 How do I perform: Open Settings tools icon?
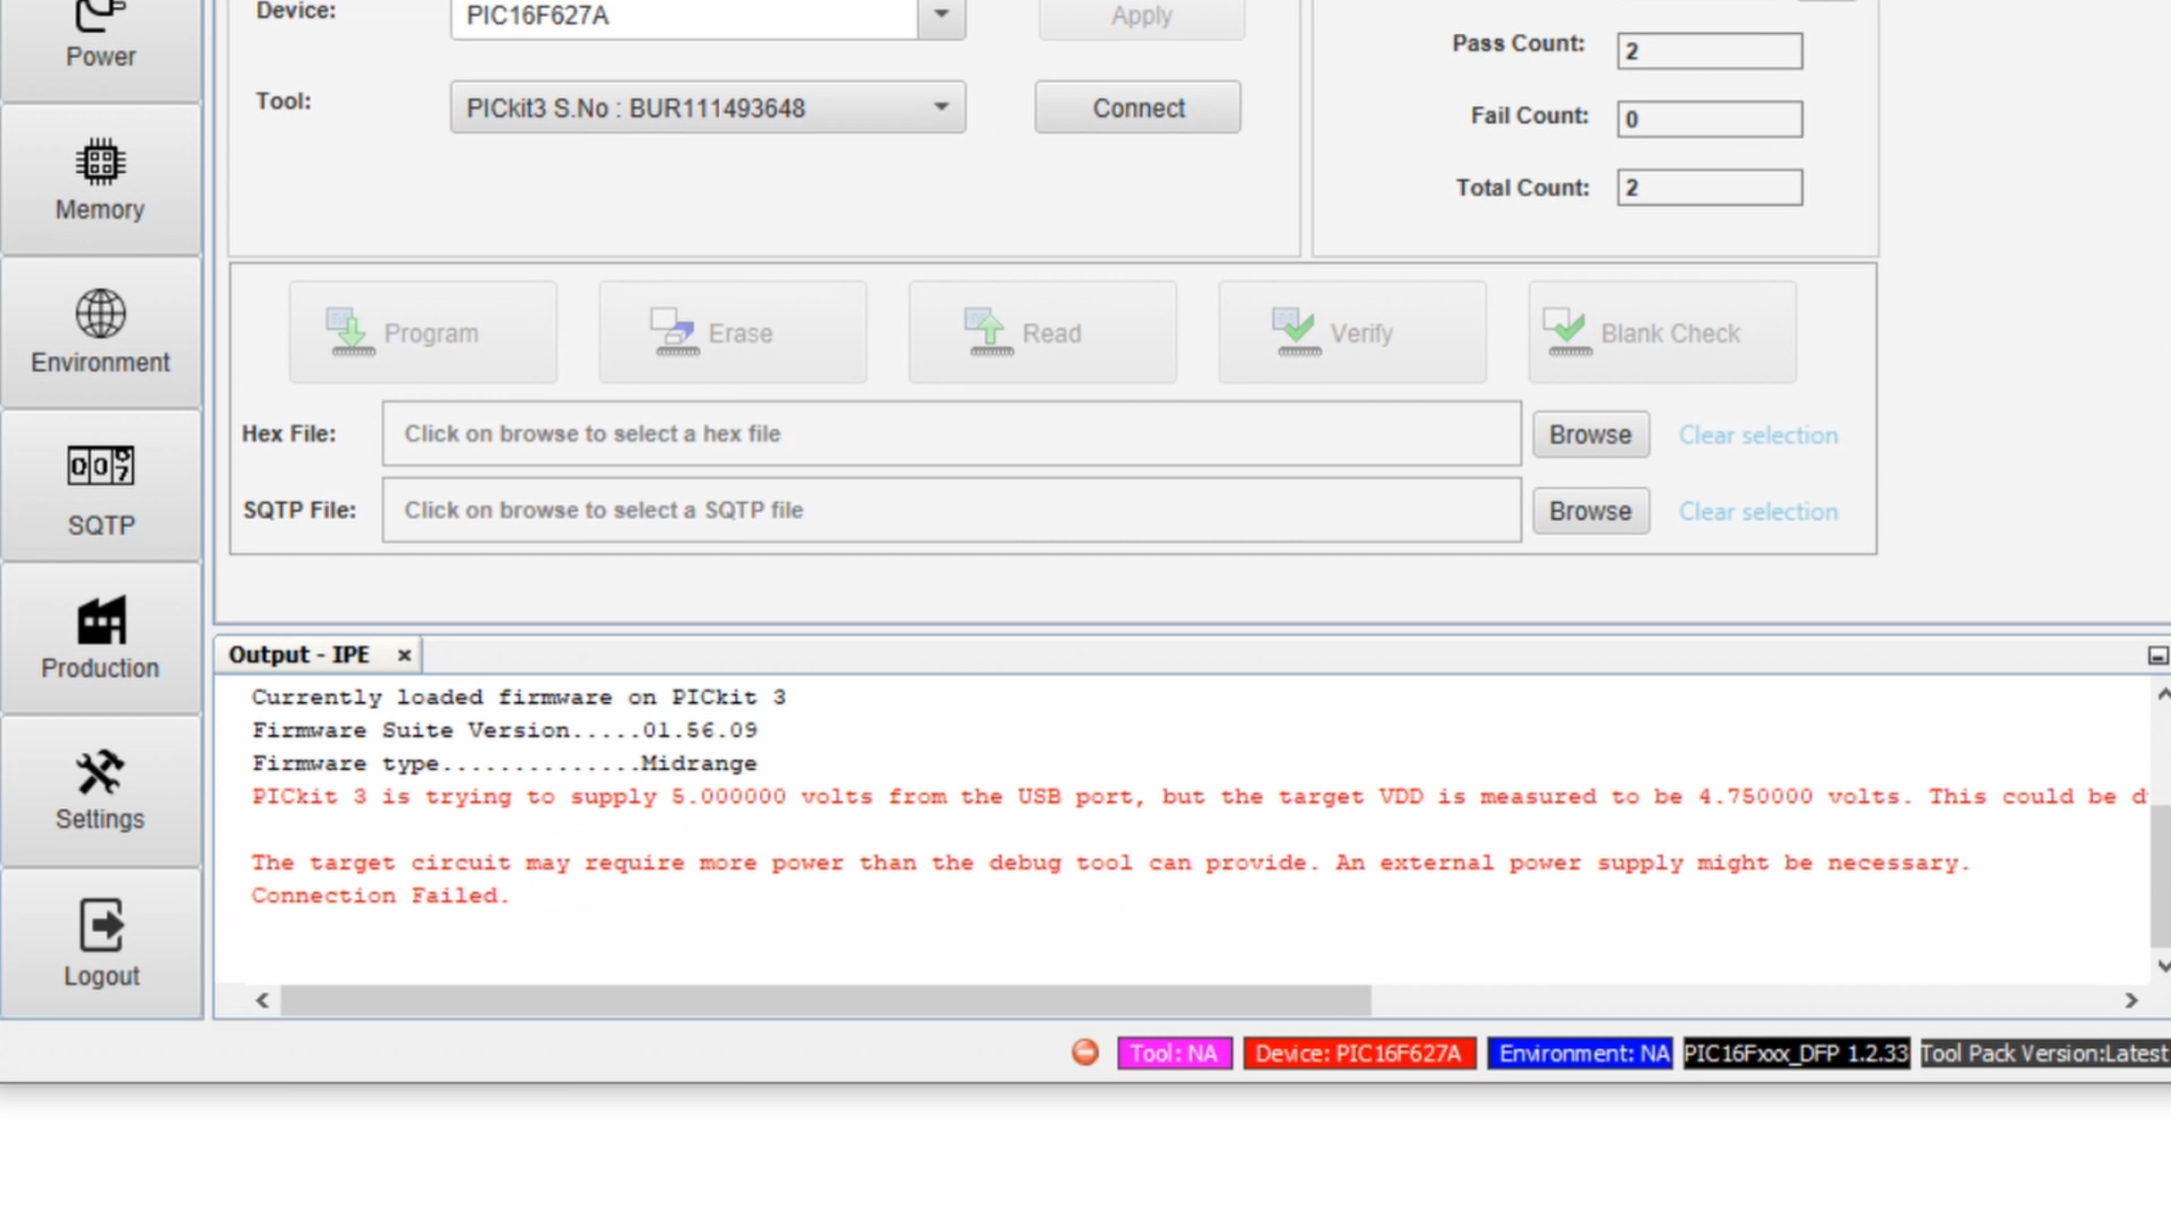[100, 772]
